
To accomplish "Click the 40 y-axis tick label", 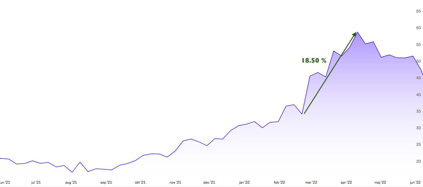I will (x=418, y=95).
